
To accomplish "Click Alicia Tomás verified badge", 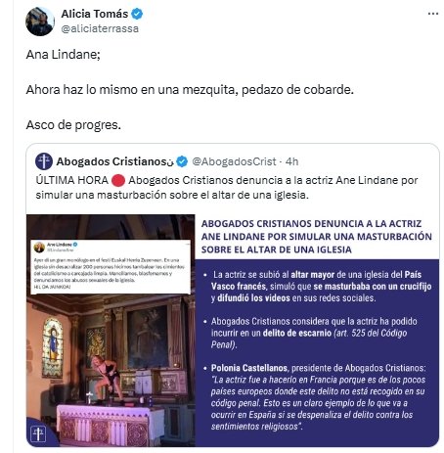I will click(x=137, y=14).
